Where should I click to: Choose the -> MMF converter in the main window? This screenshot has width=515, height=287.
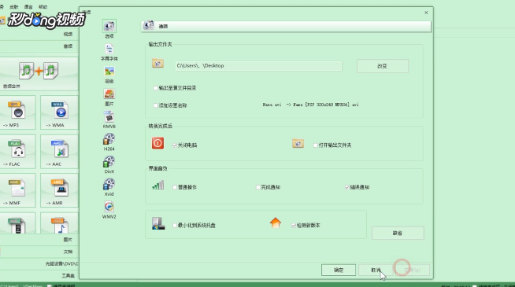[18, 190]
